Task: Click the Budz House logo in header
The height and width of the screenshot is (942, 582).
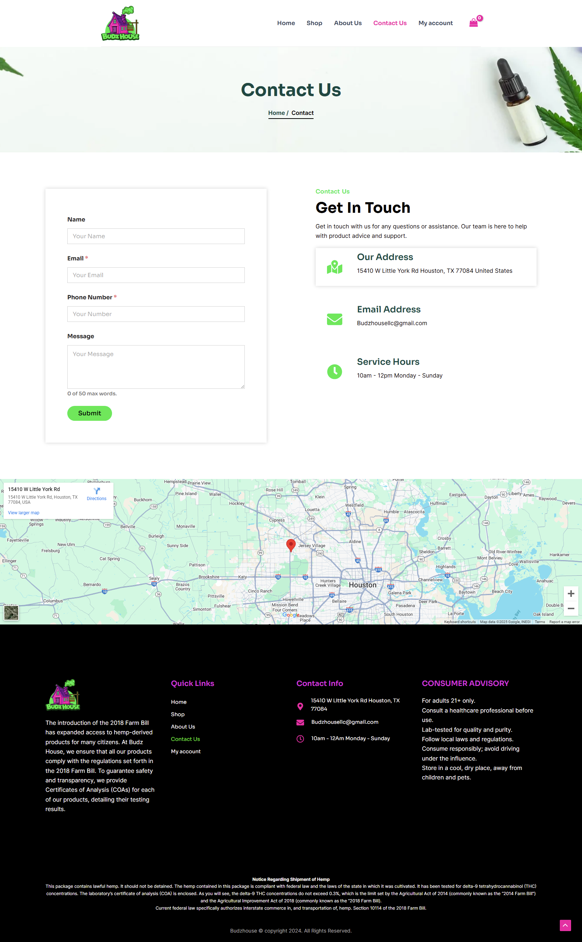Action: [120, 24]
